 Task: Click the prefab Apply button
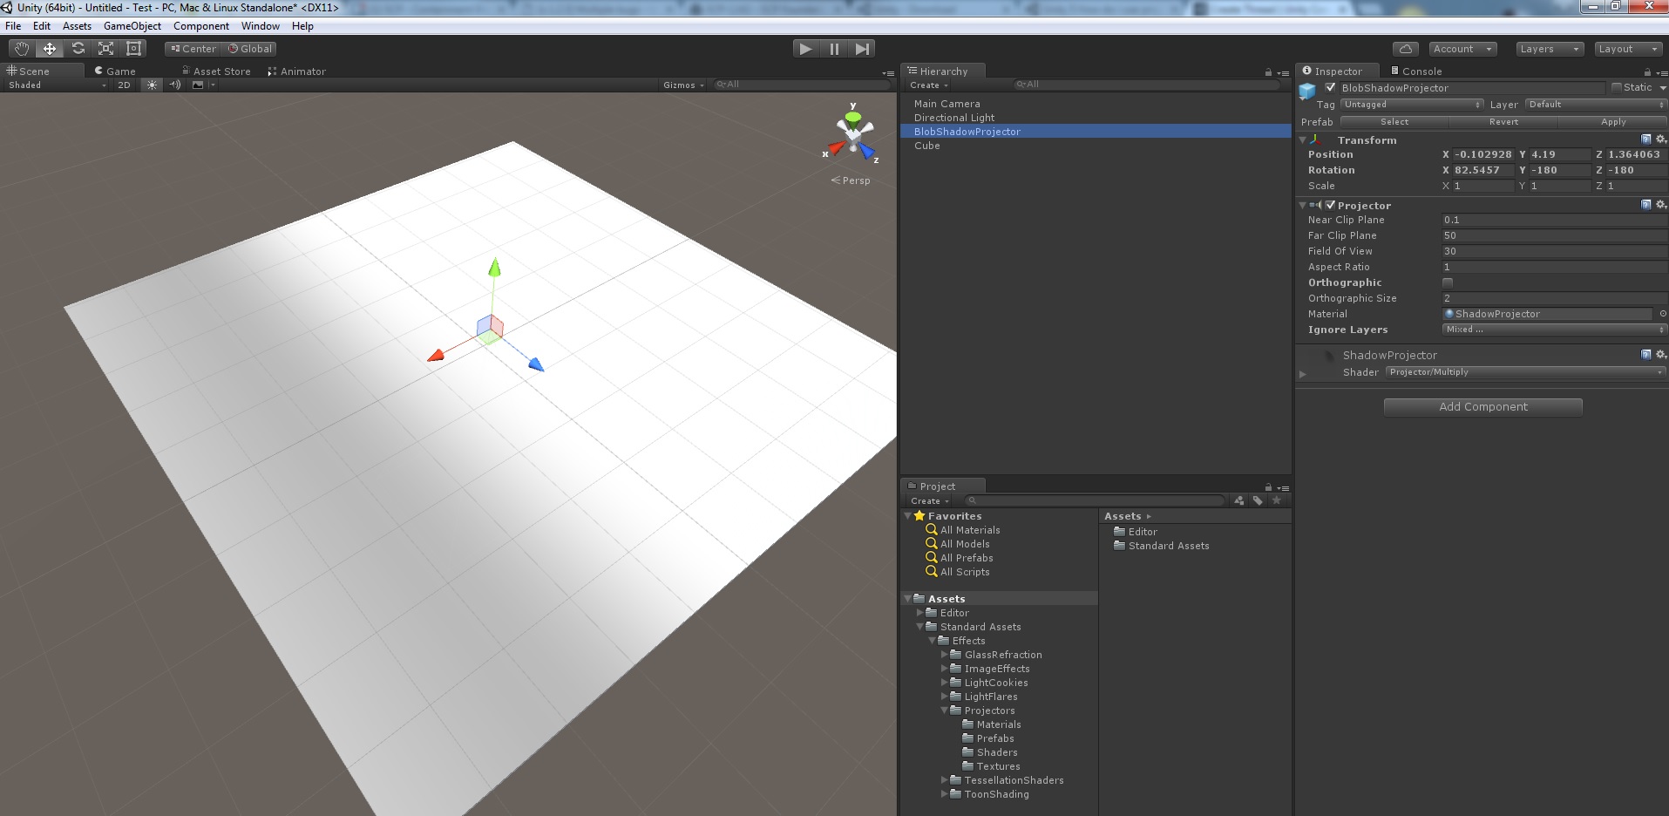point(1613,122)
